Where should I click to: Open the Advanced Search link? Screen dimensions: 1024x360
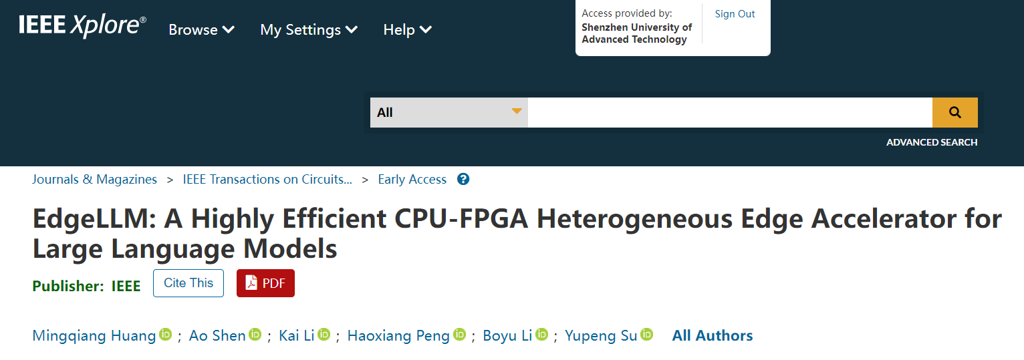pyautogui.click(x=931, y=142)
